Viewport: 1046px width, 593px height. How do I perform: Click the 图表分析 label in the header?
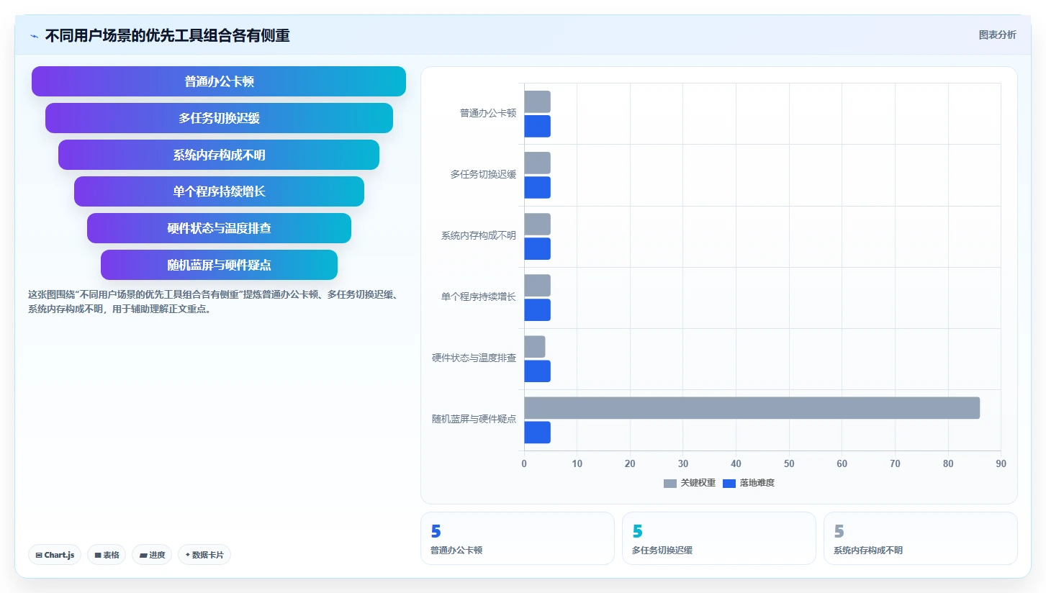(x=997, y=35)
